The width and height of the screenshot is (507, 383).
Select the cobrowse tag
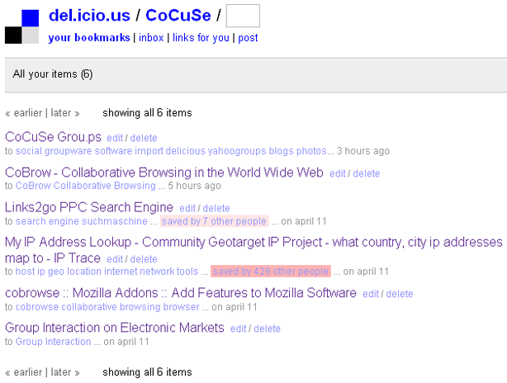37,307
